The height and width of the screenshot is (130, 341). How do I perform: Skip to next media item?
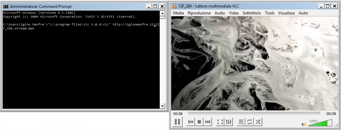207,122
